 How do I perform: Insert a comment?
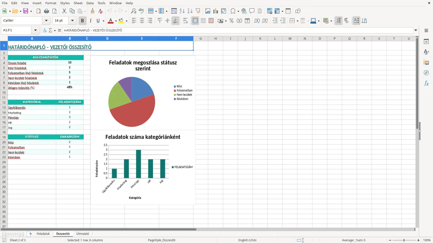(252, 11)
